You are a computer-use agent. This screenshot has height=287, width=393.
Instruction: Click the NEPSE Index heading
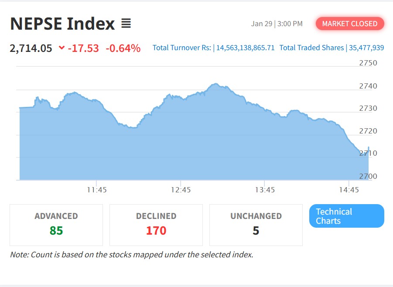(62, 24)
